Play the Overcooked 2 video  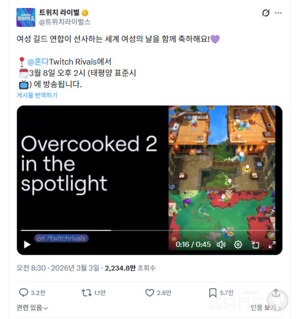coord(27,244)
